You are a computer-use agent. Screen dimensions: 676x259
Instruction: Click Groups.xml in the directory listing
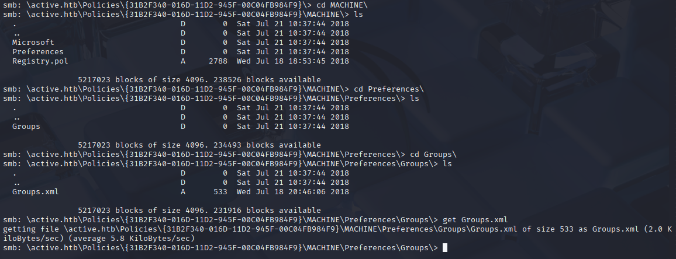click(x=35, y=191)
